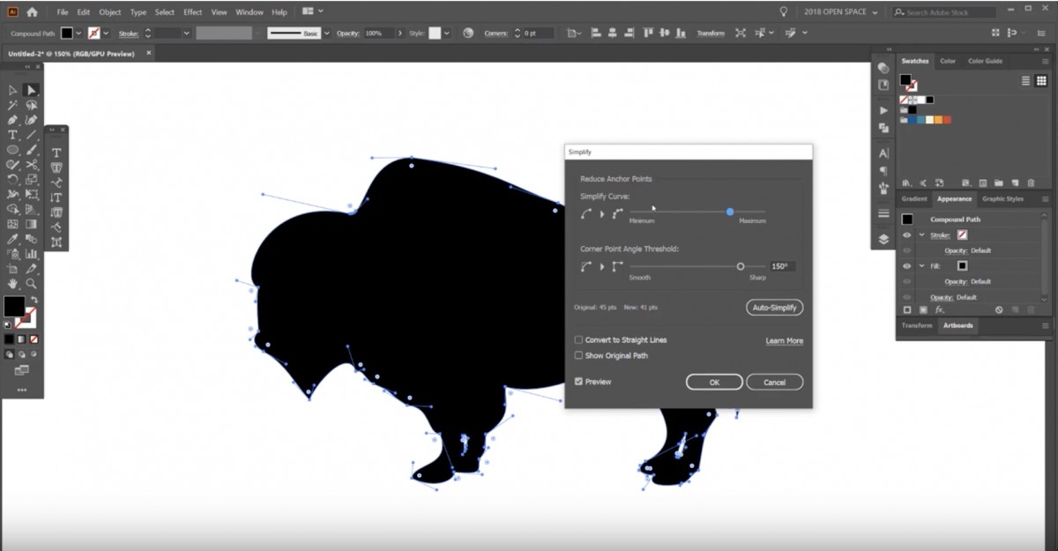Open the stroke color dropdown in control bar

(x=106, y=33)
